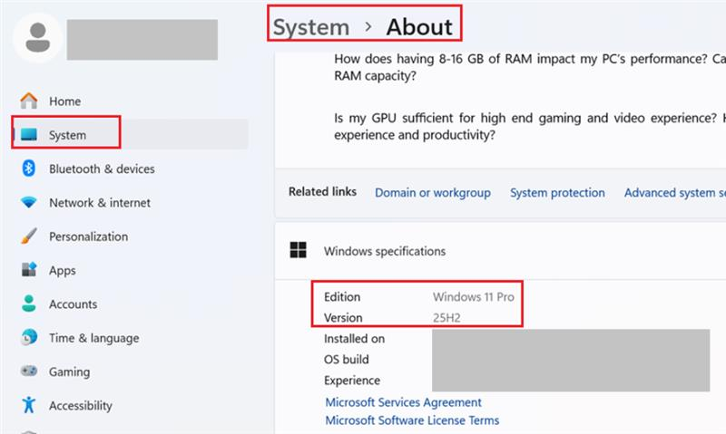Click the System breadcrumb in the header

click(311, 27)
